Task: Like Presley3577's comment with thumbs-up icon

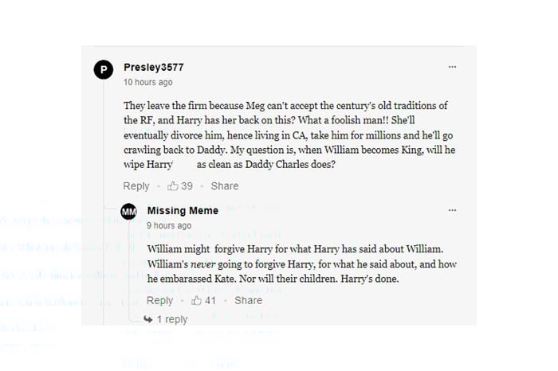Action: 172,185
